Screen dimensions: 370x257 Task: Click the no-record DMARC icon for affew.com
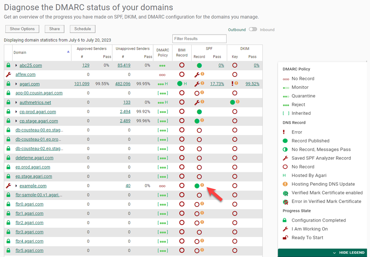click(162, 75)
